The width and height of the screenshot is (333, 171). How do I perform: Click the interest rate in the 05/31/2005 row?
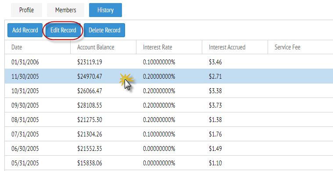coord(159,163)
